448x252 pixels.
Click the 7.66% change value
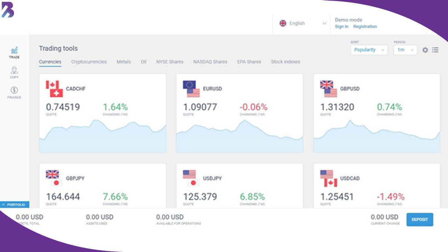[x=115, y=197]
